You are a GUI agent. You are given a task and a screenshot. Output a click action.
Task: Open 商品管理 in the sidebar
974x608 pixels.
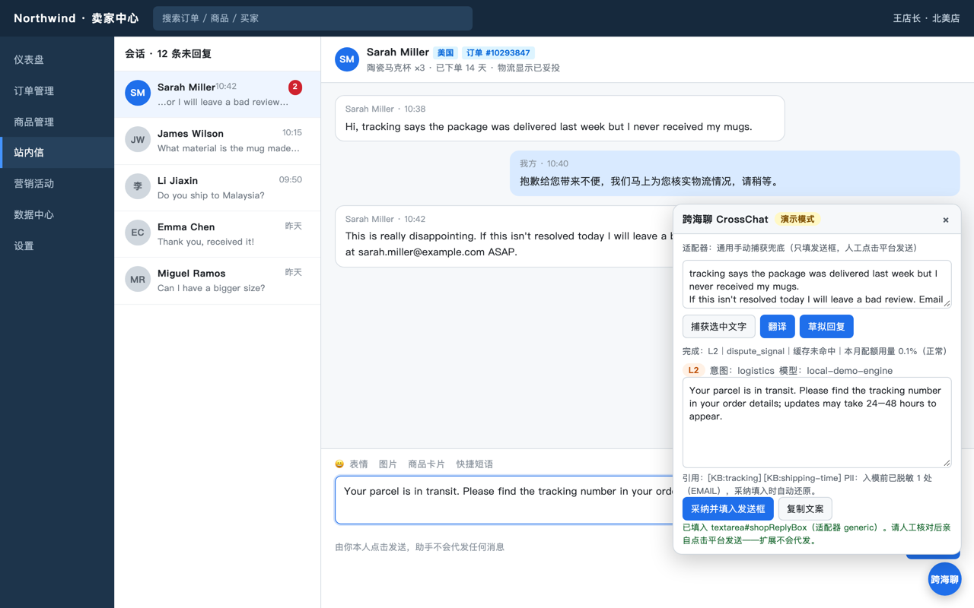[57, 122]
